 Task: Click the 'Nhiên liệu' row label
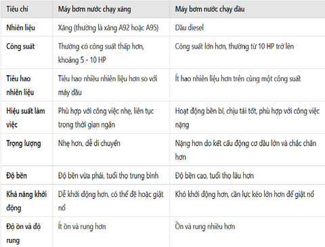[20, 28]
